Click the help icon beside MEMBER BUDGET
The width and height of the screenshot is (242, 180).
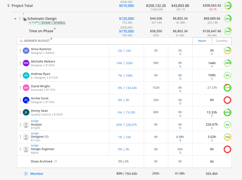[x=51, y=39]
